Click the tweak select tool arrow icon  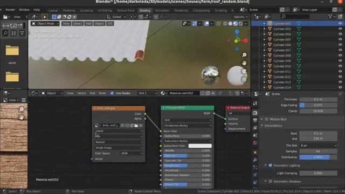(x=44, y=17)
